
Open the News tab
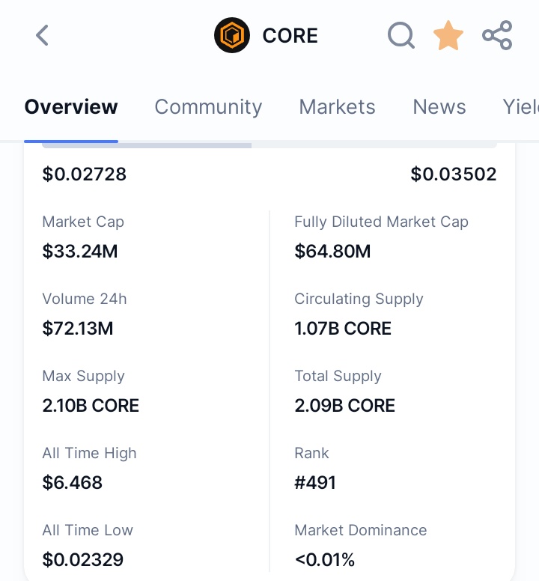[439, 107]
